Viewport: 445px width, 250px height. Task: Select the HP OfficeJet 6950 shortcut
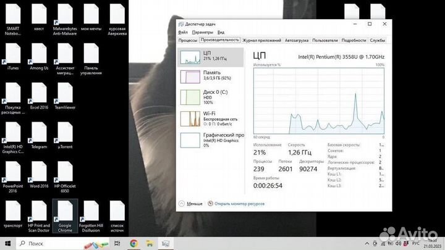tap(65, 177)
